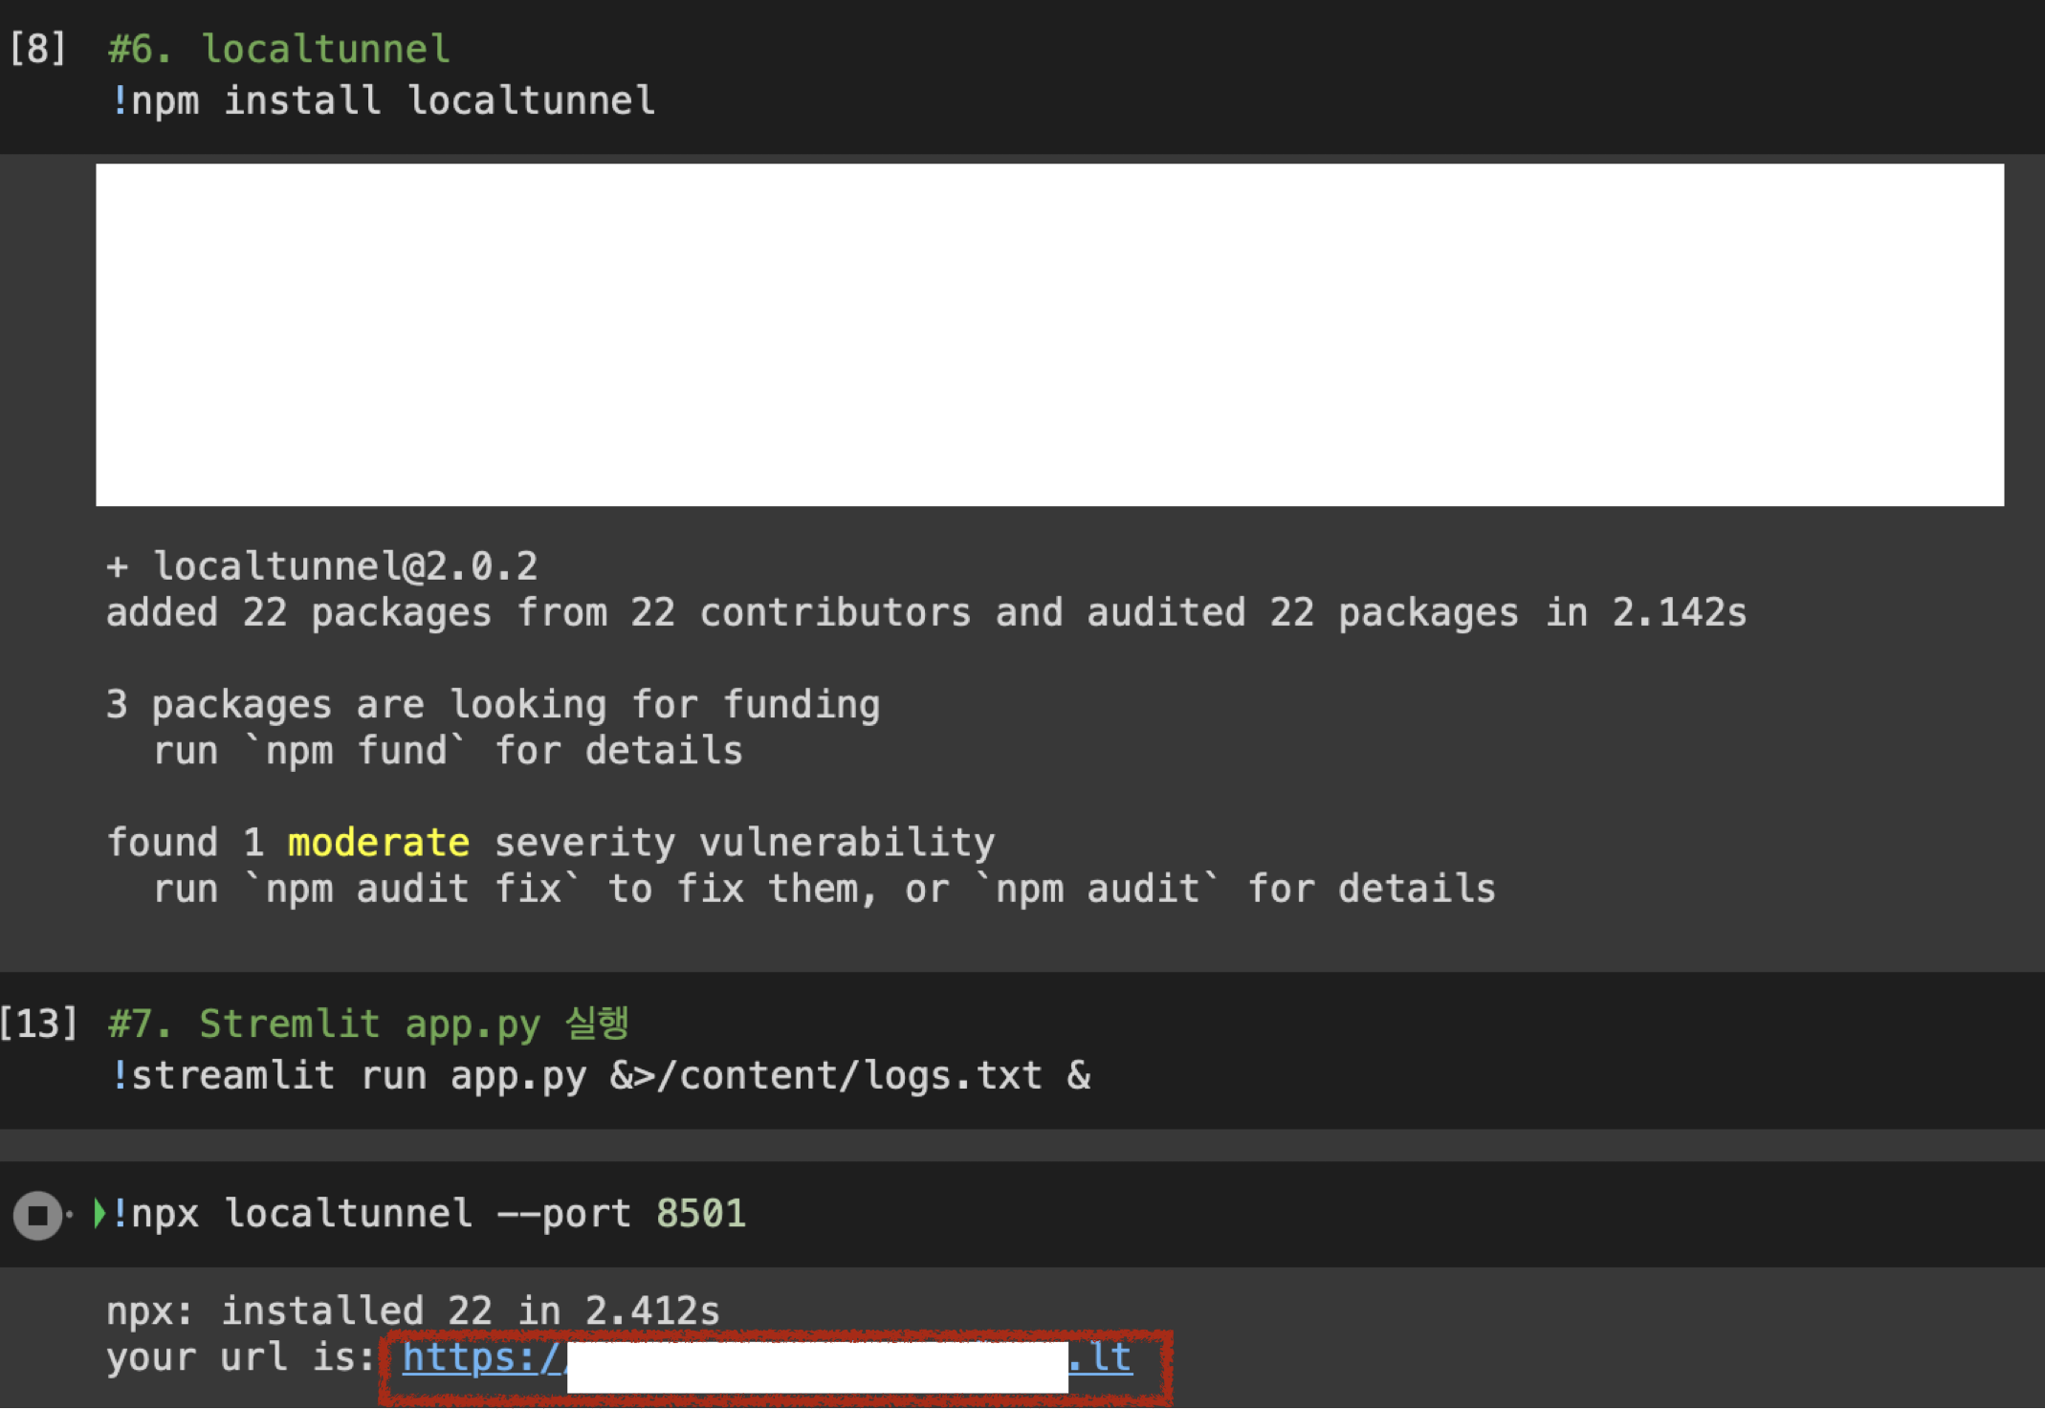Click the [8] execution count indicator
Viewport: 2045px width, 1410px height.
(37, 49)
